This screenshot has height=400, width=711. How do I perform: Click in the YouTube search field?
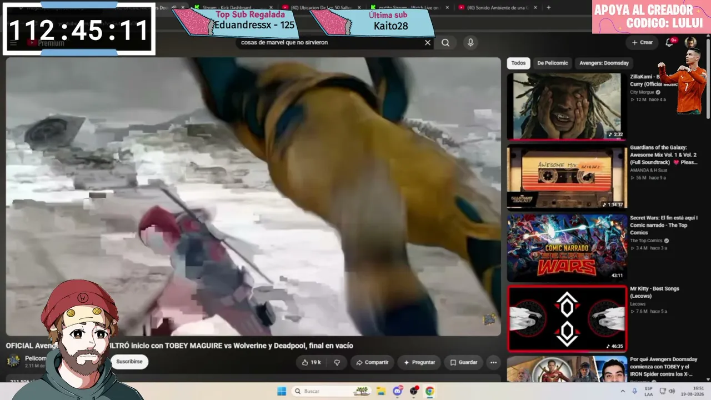point(331,43)
